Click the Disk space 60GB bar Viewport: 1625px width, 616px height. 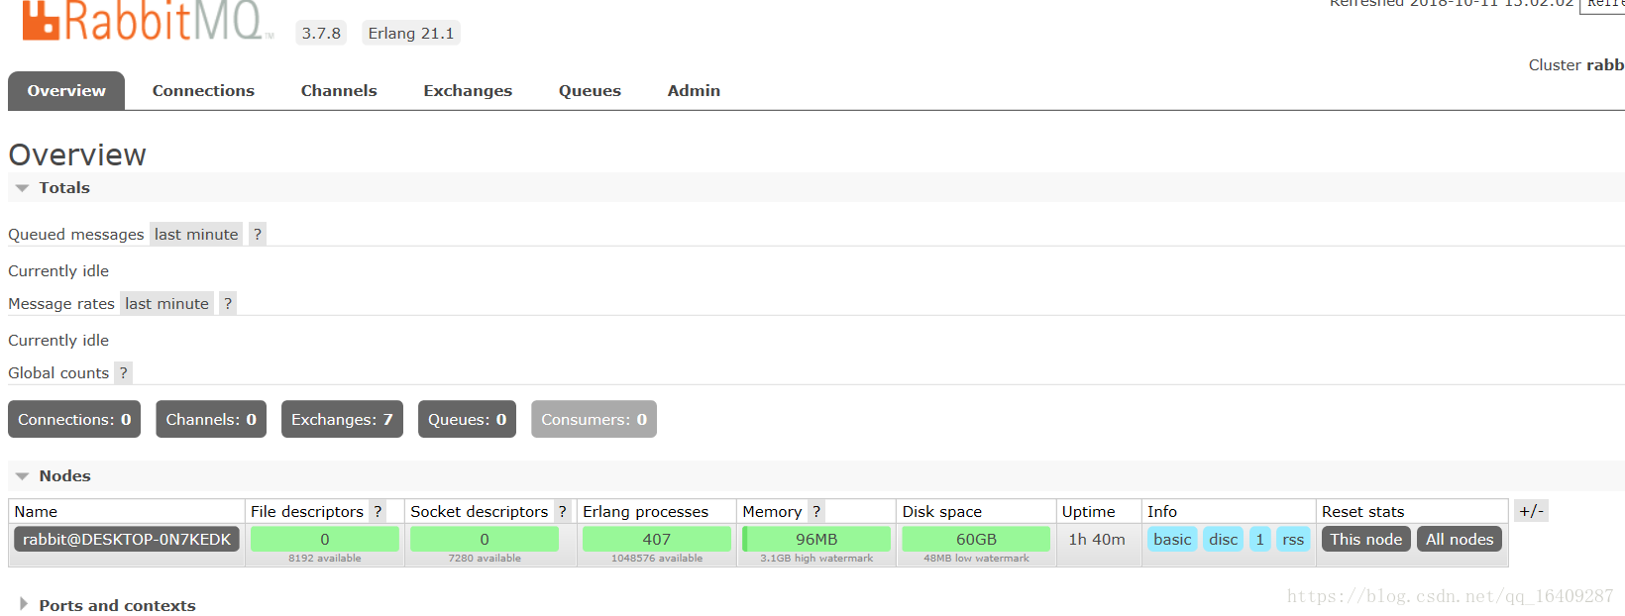[x=976, y=540]
